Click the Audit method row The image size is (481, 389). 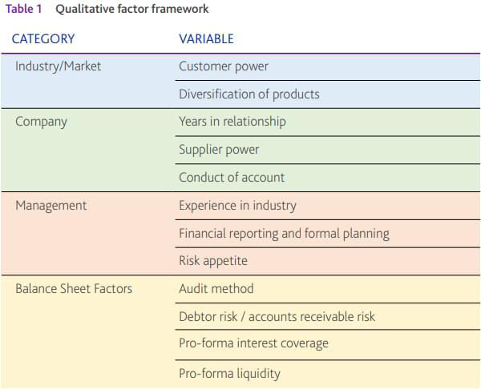point(216,288)
